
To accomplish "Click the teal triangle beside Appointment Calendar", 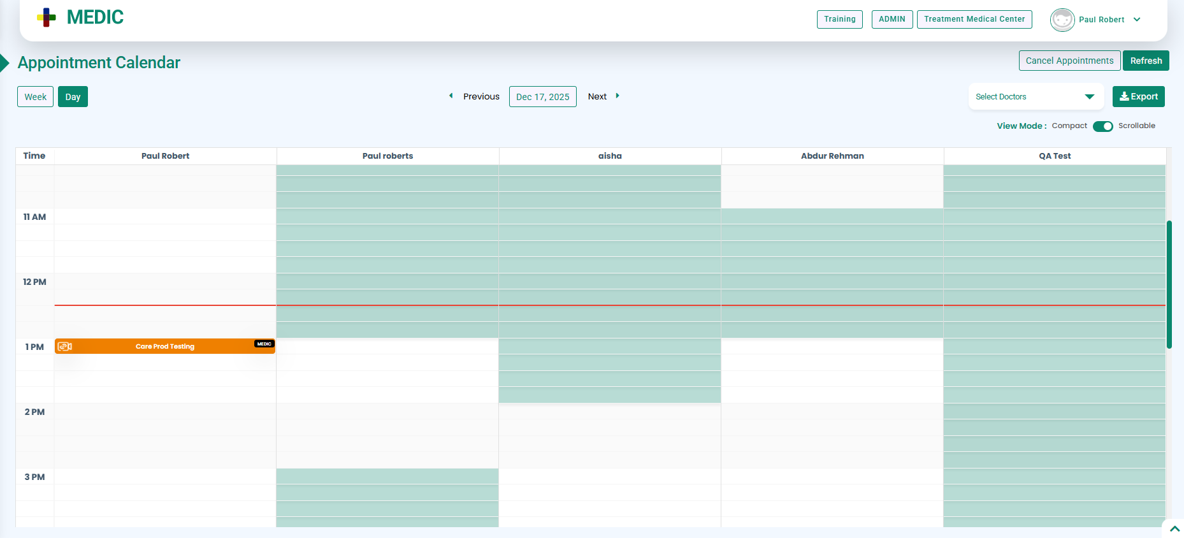I will click(x=4, y=62).
